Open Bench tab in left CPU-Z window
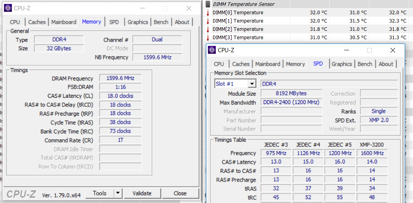The height and width of the screenshot is (203, 413). (x=161, y=22)
